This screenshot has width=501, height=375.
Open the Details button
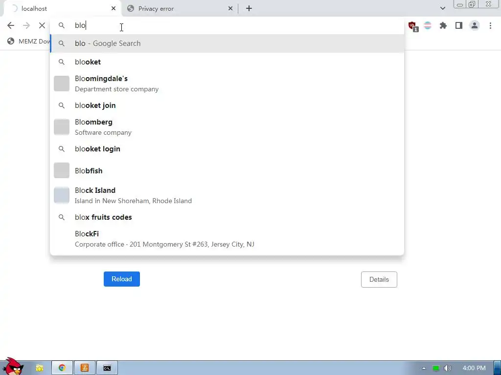pos(379,280)
